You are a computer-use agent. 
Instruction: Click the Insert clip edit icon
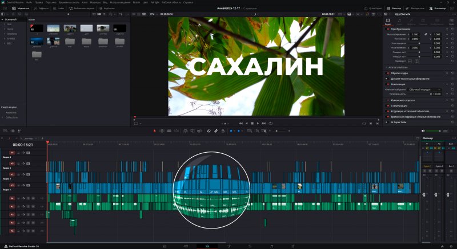(185, 131)
